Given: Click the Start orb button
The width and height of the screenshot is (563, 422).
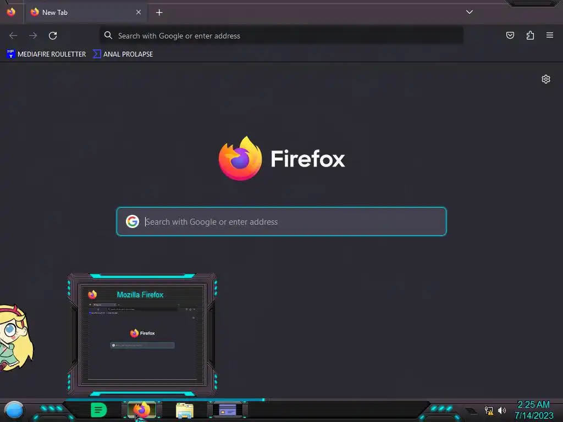Looking at the screenshot, I should (x=14, y=410).
